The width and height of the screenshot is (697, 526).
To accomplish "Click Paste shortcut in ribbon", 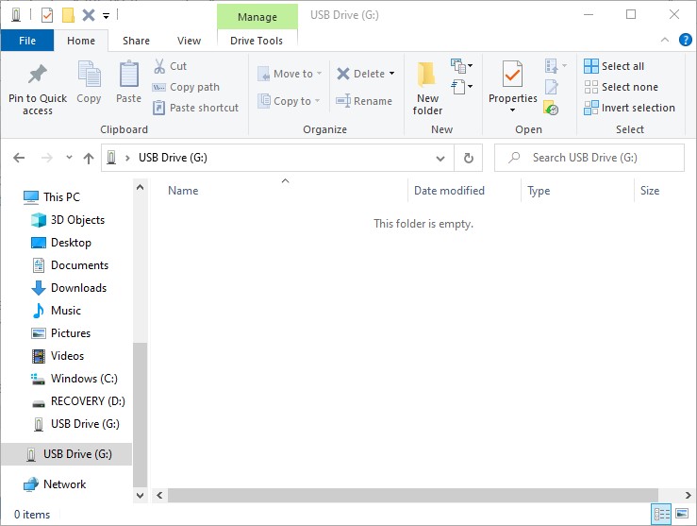I will coord(195,108).
